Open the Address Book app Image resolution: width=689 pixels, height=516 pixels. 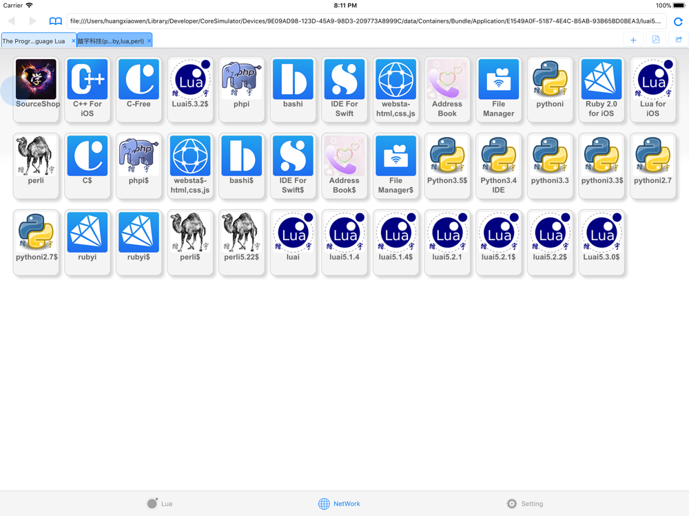tap(447, 89)
